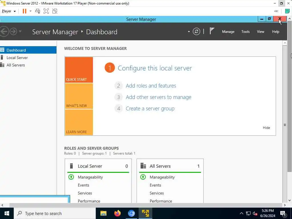Open navigation history dropdown beside forward arrow

20,31
